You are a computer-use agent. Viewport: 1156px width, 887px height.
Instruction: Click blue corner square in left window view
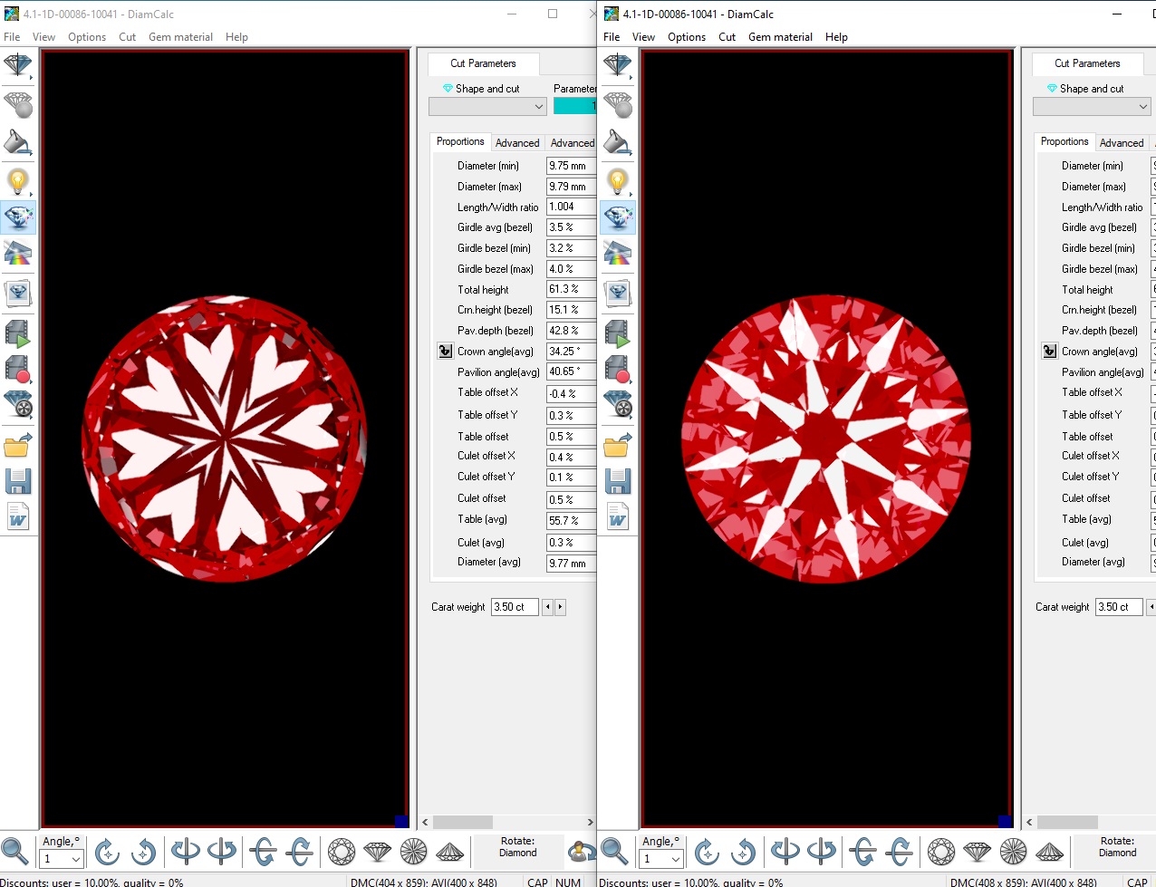click(401, 821)
